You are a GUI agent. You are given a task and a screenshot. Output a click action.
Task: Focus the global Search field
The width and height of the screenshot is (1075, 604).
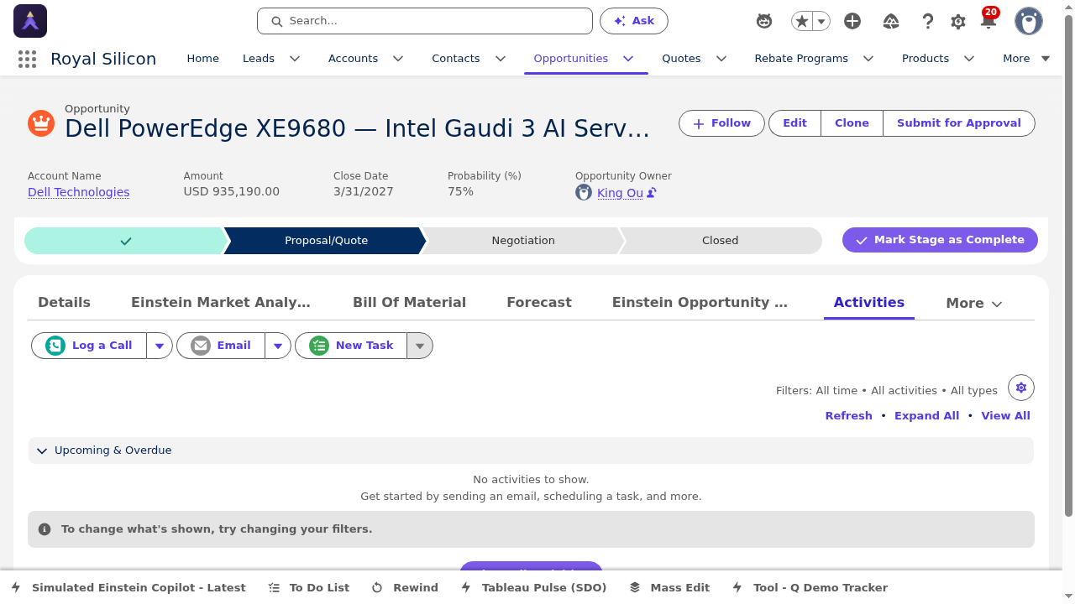pos(425,21)
